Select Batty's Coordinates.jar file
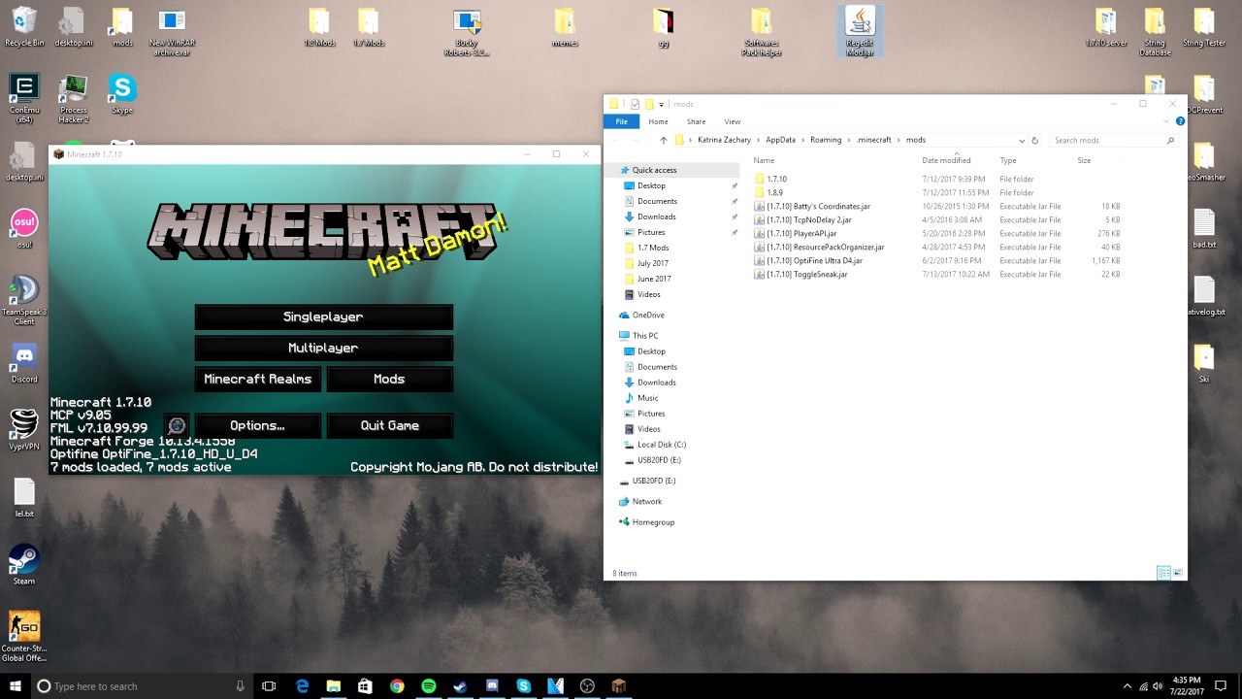This screenshot has height=699, width=1242. point(818,206)
